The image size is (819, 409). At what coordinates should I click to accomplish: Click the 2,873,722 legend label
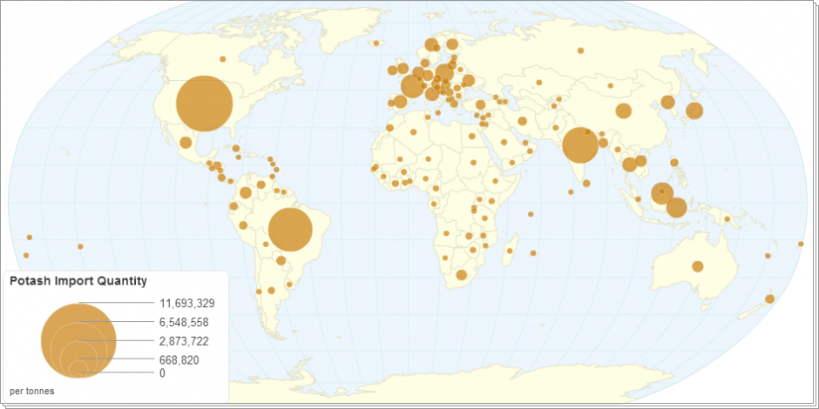coord(183,340)
